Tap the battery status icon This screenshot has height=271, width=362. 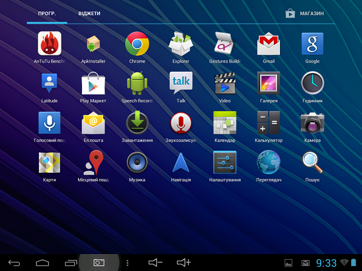(354, 263)
